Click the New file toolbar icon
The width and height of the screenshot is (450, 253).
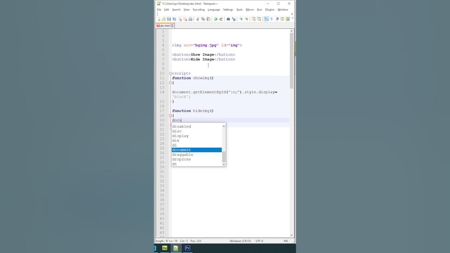pos(158,19)
